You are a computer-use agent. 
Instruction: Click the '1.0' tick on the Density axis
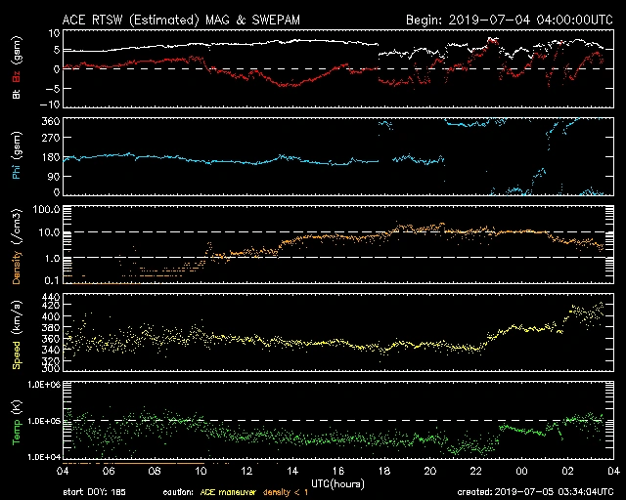[52, 258]
